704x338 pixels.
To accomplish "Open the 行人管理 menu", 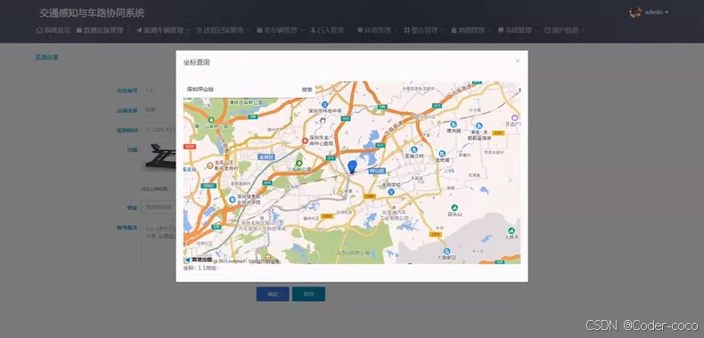I will pyautogui.click(x=330, y=30).
